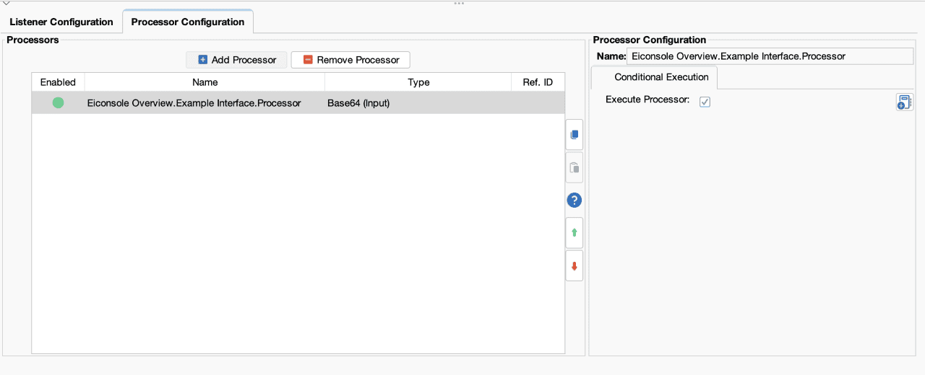The height and width of the screenshot is (375, 925).
Task: Sort by the Enabled column header
Action: [58, 82]
